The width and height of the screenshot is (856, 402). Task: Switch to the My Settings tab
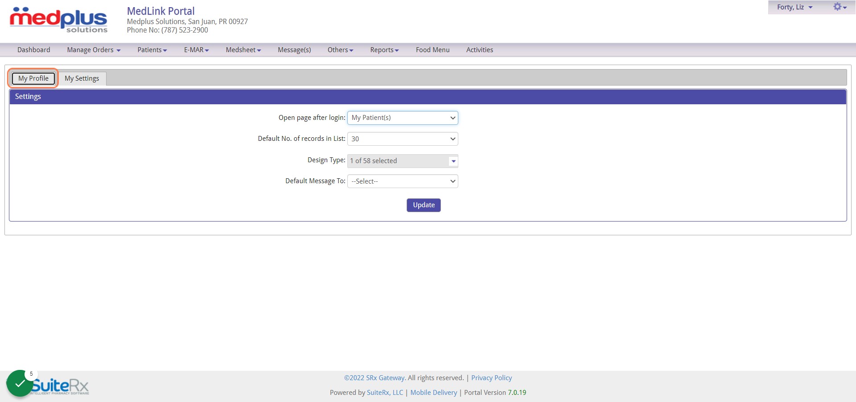(x=82, y=78)
